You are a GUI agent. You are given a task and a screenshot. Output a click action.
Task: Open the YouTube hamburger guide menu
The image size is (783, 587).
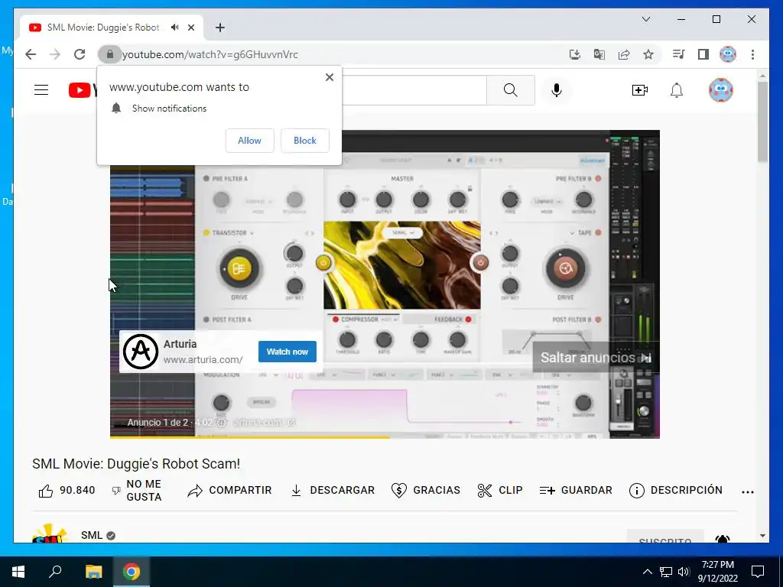(x=41, y=90)
